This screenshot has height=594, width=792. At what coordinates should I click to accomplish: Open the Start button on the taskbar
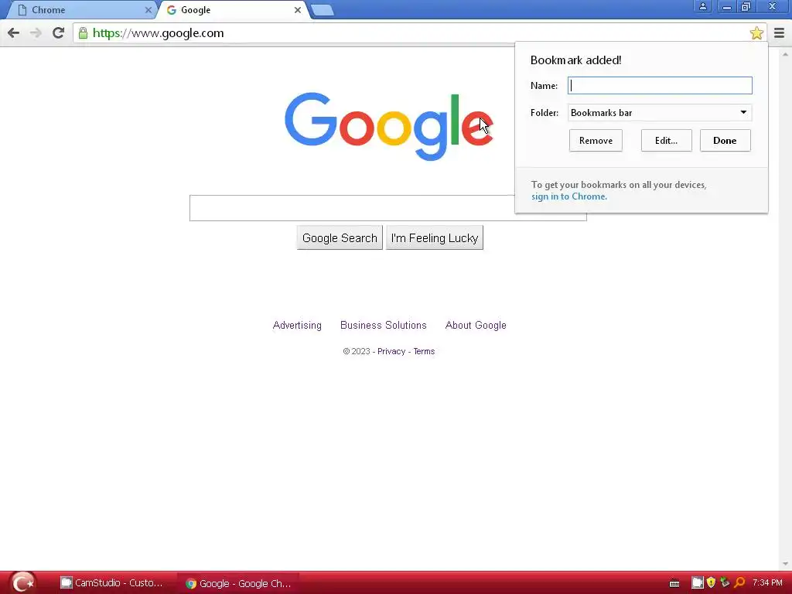(22, 583)
